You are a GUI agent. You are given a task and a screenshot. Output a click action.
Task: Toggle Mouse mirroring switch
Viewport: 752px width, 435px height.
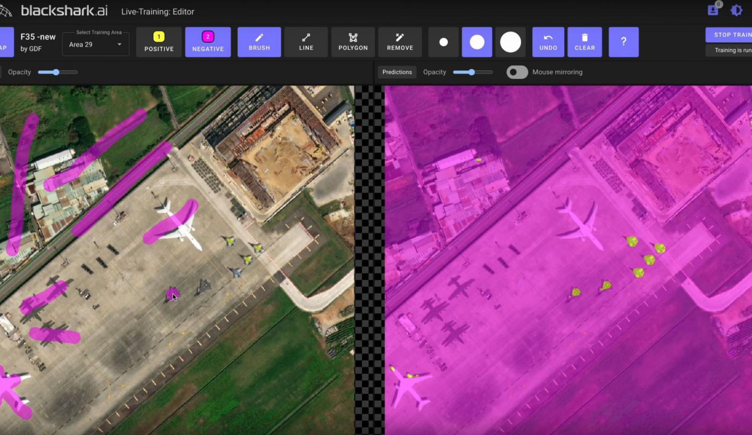pos(517,72)
